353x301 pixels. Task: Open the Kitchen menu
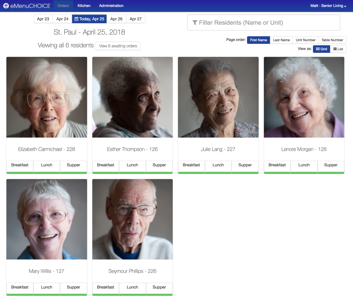[x=84, y=6]
